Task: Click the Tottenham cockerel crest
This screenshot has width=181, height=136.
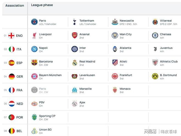Action: click(x=75, y=22)
